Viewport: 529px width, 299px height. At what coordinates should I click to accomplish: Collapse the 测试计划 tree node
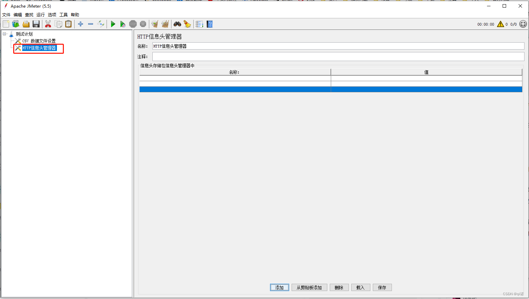[5, 34]
